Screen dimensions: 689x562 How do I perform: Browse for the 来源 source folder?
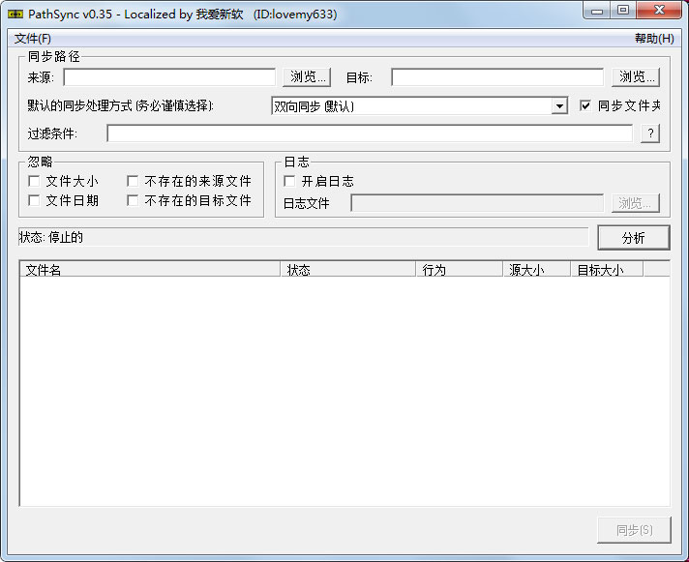(309, 77)
